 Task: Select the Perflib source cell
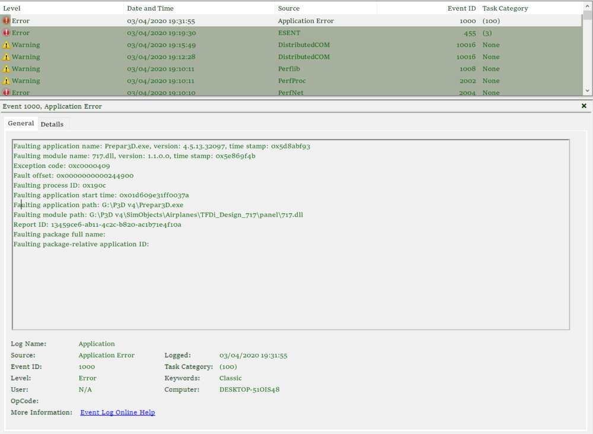pyautogui.click(x=289, y=68)
